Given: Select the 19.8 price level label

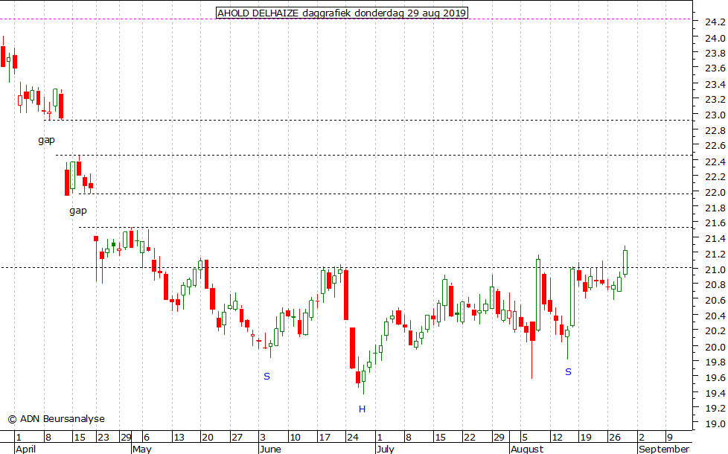Looking at the screenshot, I should (x=715, y=362).
